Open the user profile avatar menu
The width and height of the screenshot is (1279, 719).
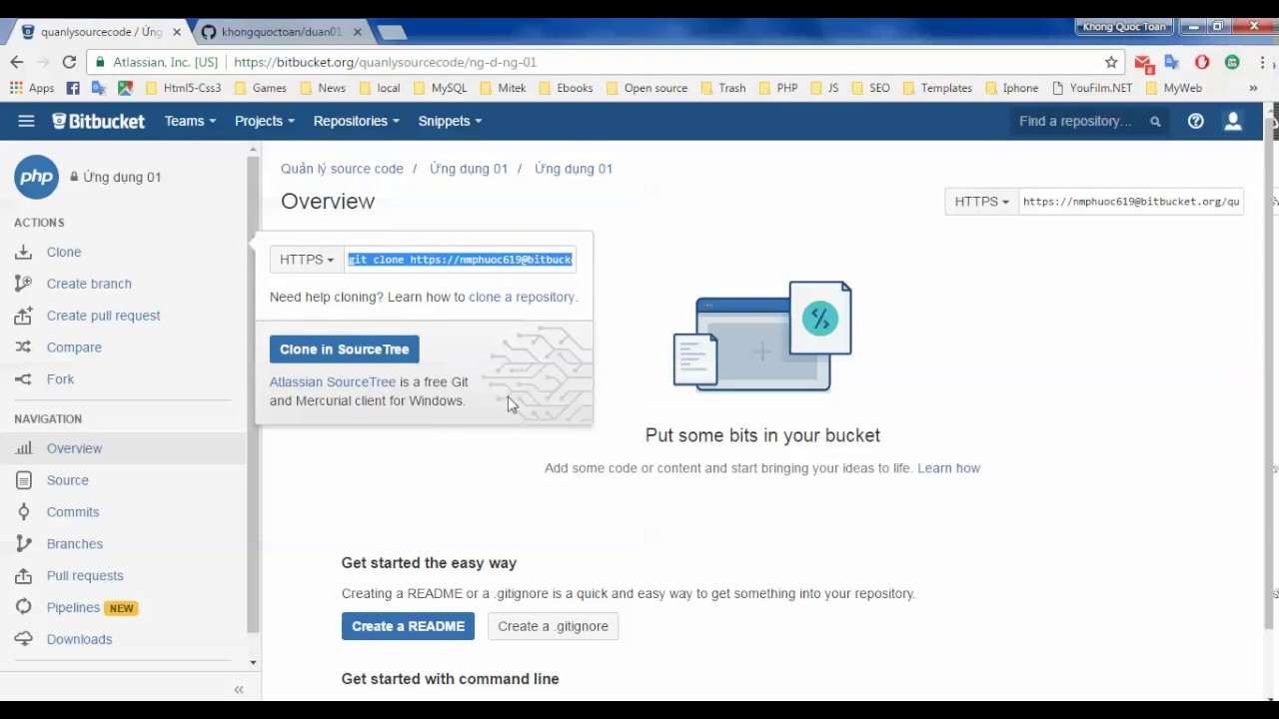tap(1233, 121)
